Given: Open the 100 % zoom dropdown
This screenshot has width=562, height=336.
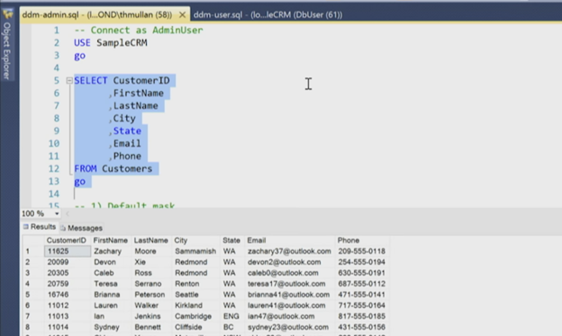Looking at the screenshot, I should tap(57, 213).
